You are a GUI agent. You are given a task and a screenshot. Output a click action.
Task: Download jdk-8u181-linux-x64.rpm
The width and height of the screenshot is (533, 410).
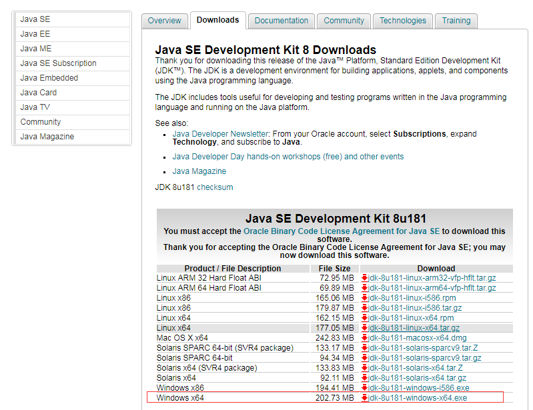tap(411, 318)
